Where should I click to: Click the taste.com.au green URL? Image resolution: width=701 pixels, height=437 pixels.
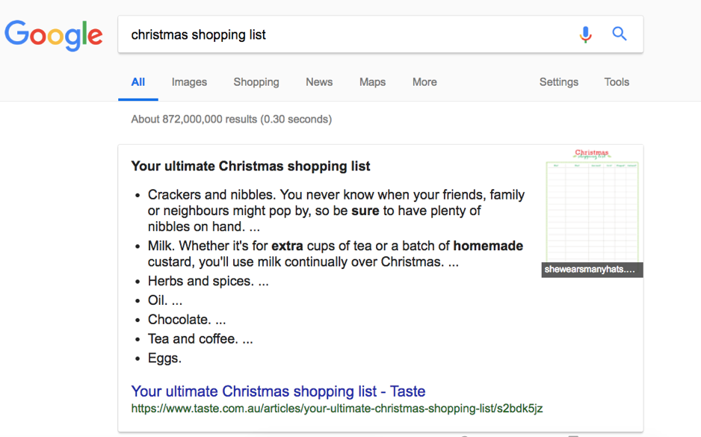click(x=336, y=409)
